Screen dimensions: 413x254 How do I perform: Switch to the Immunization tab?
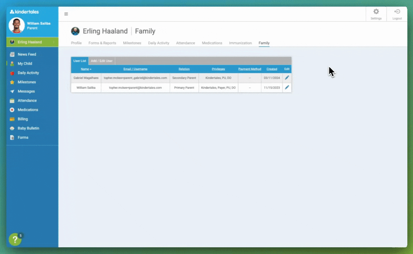pyautogui.click(x=240, y=43)
